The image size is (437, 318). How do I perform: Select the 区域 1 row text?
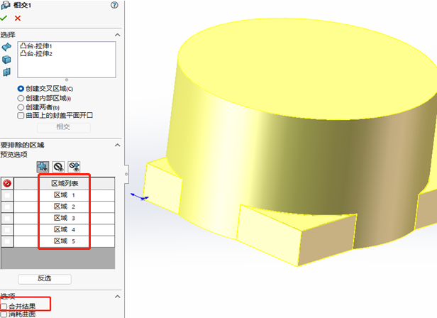pyautogui.click(x=65, y=195)
